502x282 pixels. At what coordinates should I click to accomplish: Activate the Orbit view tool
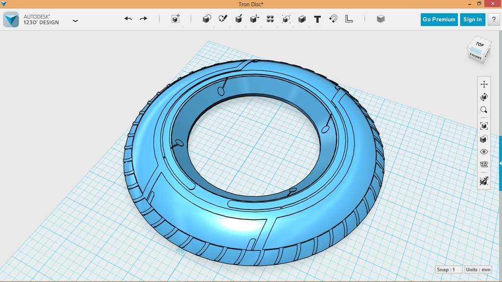(484, 96)
